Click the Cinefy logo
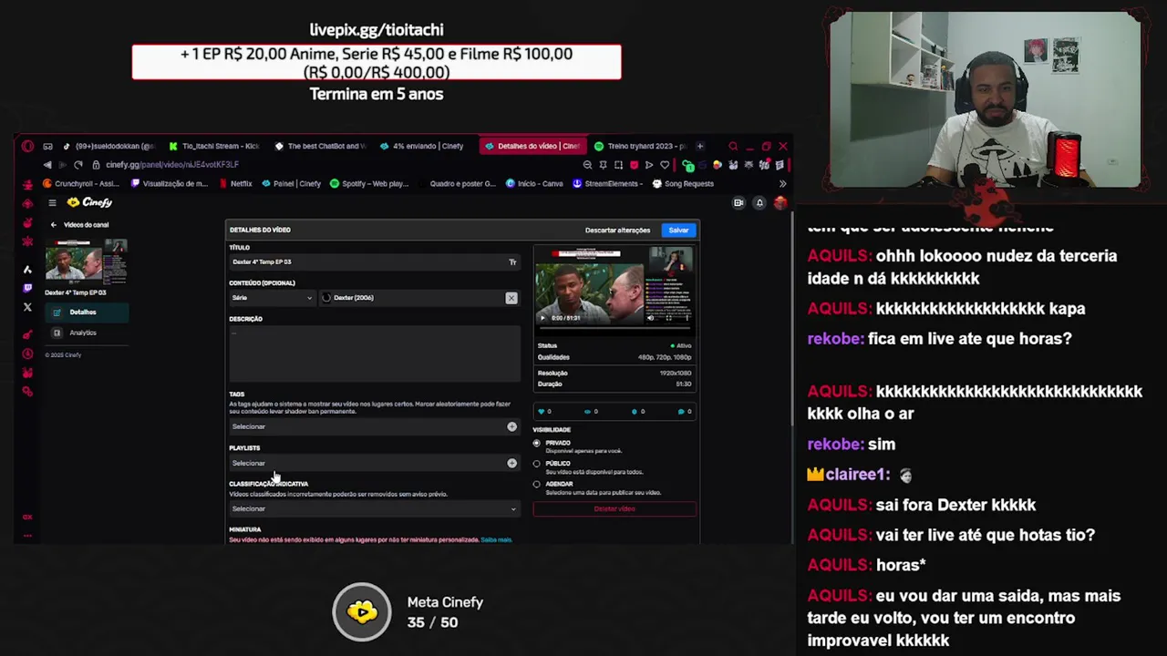 pos(90,202)
